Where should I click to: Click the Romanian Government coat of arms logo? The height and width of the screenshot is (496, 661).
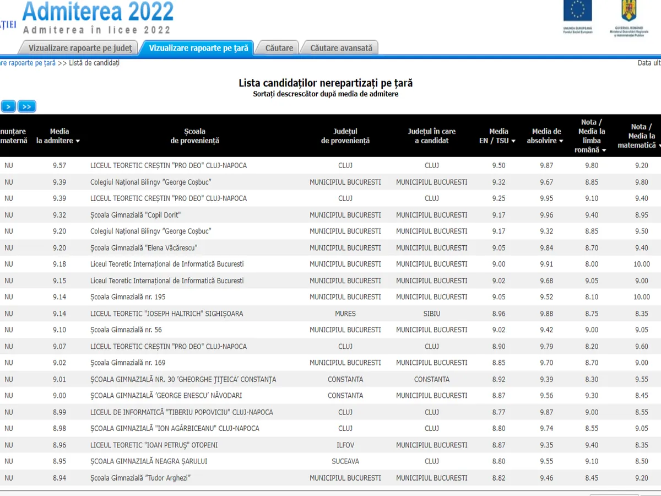click(629, 12)
